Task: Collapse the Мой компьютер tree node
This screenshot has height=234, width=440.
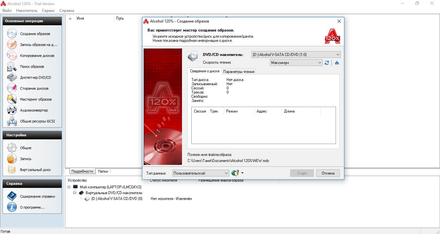Action: coord(69,187)
